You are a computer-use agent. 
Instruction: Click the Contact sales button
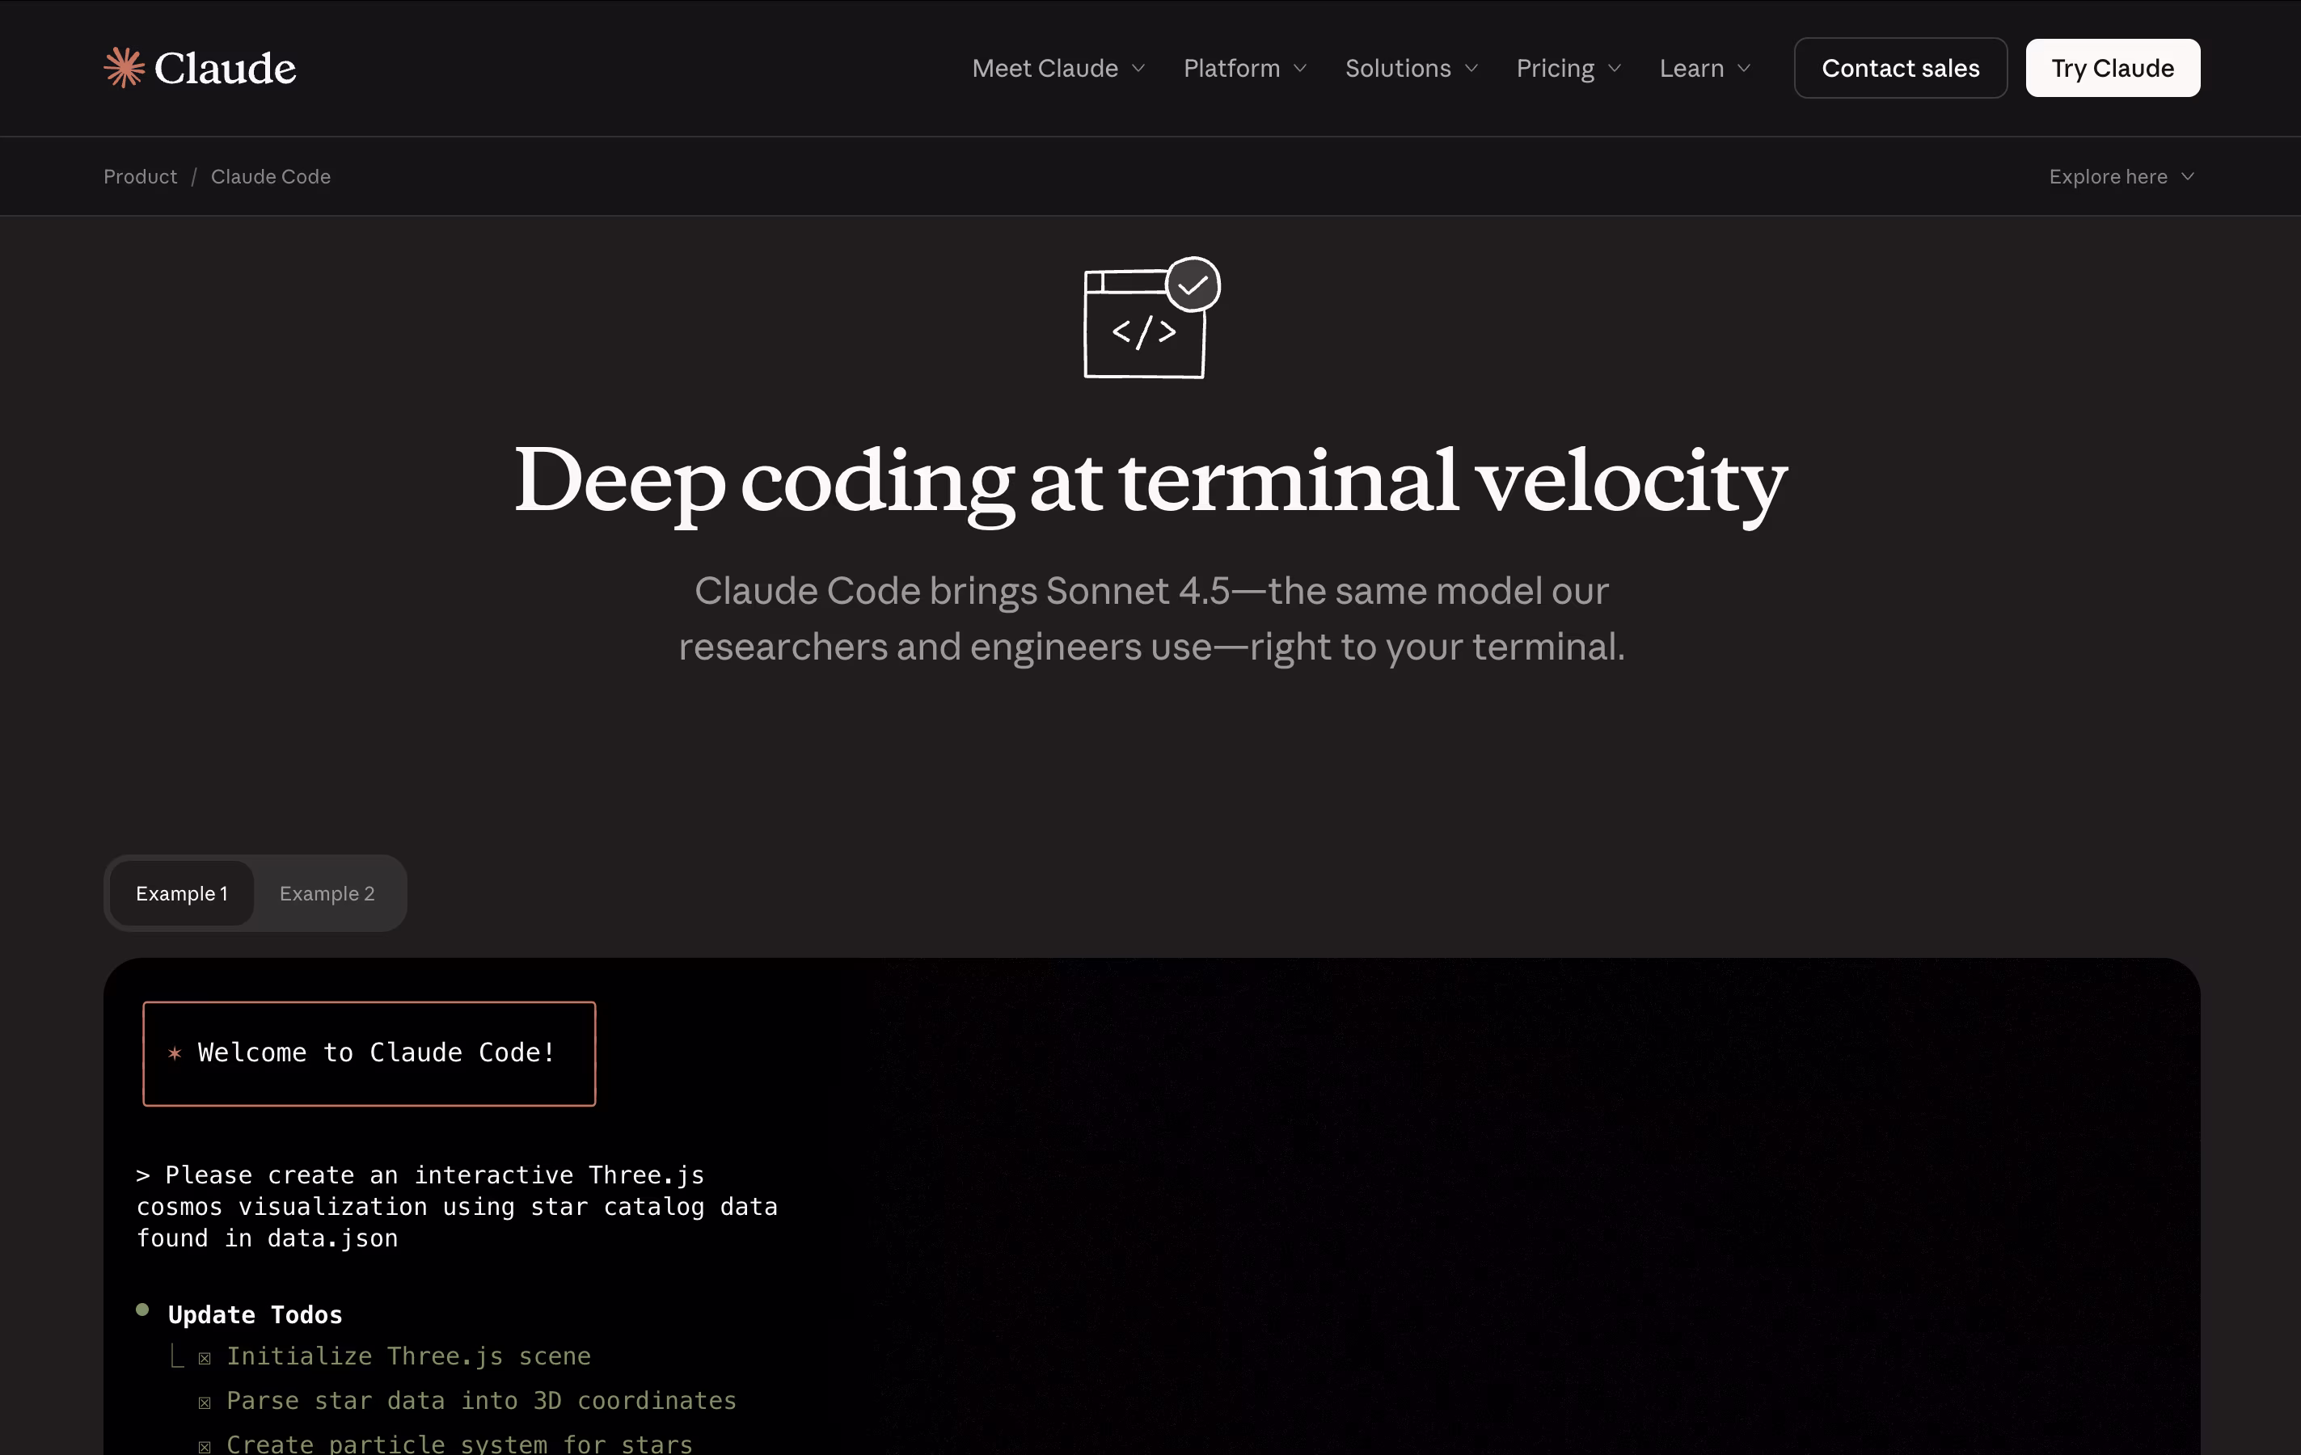[1900, 68]
